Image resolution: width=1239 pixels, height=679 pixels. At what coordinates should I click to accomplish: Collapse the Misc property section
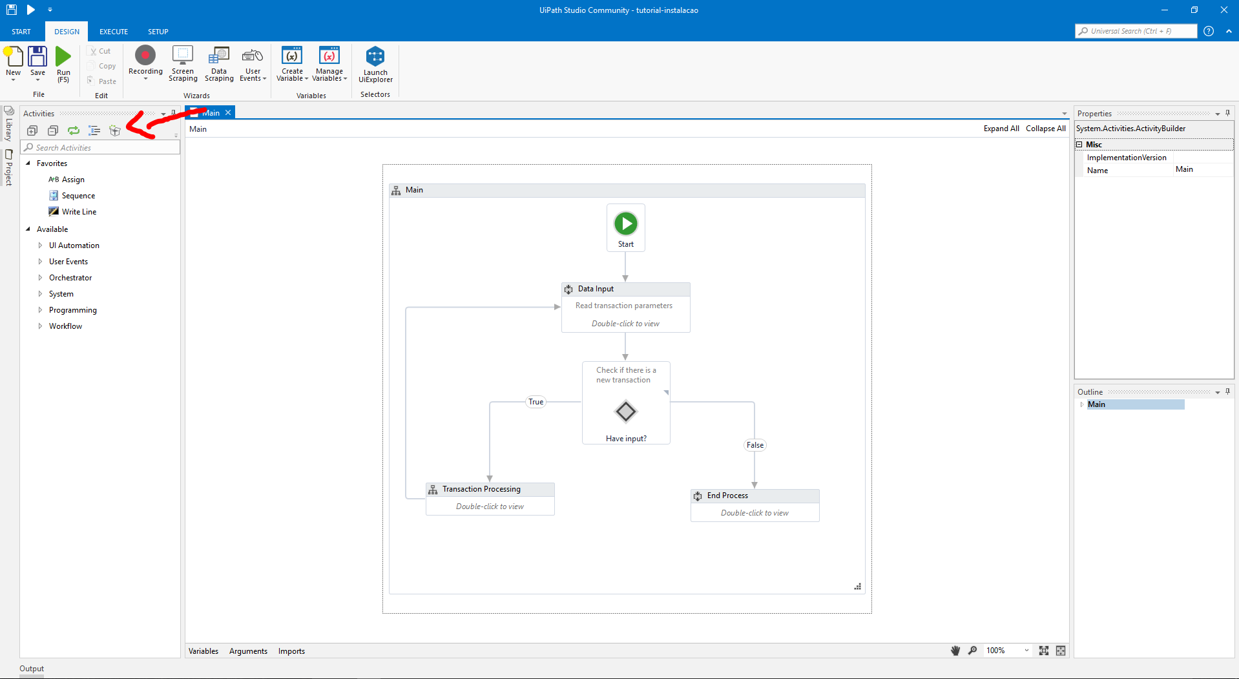tap(1079, 145)
